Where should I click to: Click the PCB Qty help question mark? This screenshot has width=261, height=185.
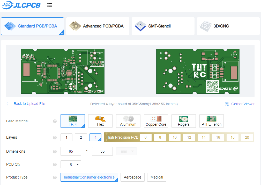pyautogui.click(x=55, y=164)
